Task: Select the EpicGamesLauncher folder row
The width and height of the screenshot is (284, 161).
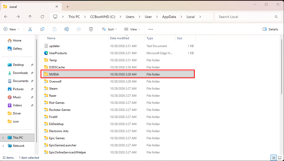Action: pos(119,145)
